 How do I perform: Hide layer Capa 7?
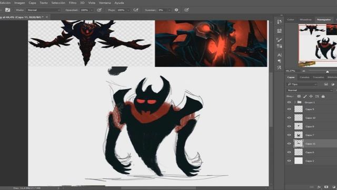[289, 135]
